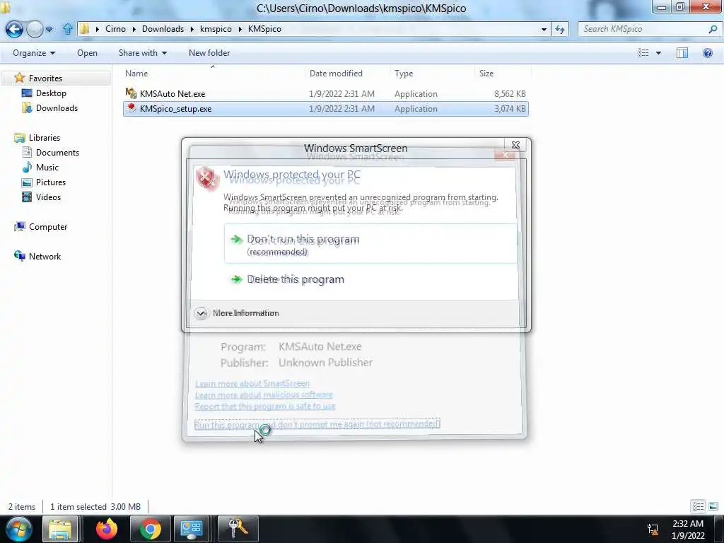
Task: Click the search magnifier icon
Action: click(713, 29)
